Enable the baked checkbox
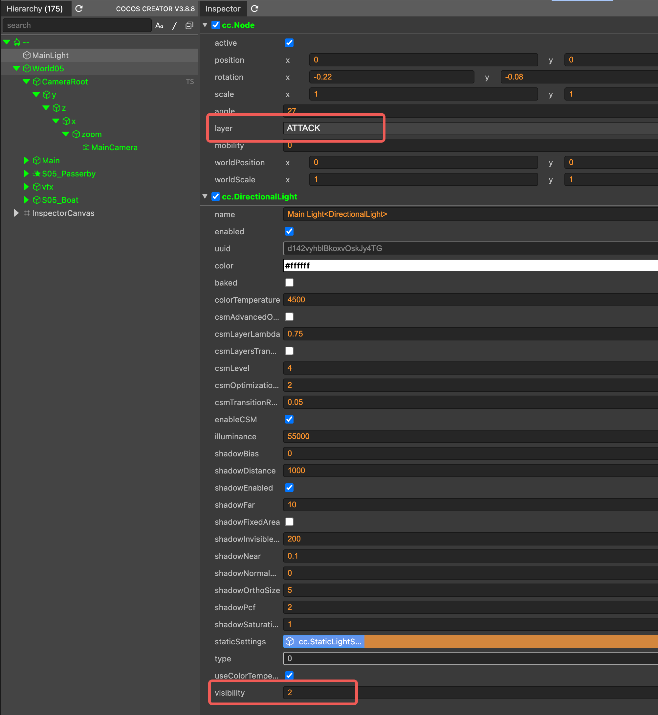 pos(289,283)
